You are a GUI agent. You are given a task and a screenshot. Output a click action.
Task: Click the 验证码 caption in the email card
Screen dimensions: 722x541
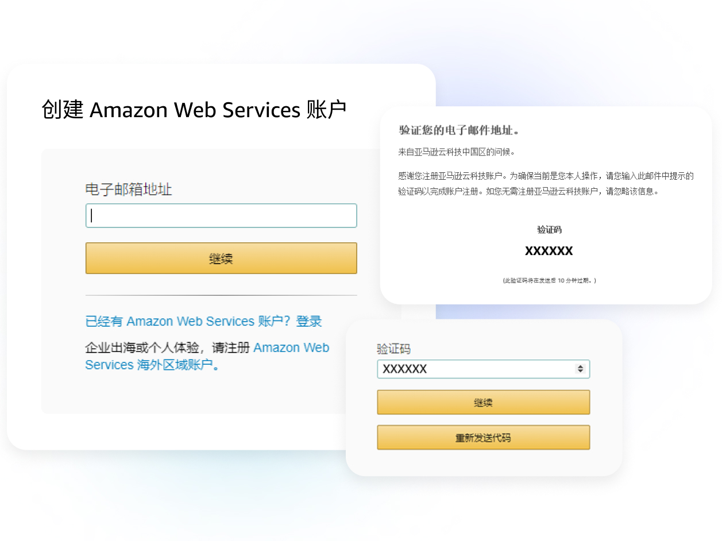coord(549,230)
